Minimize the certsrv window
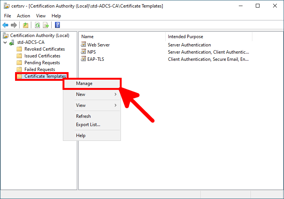 click(x=241, y=6)
